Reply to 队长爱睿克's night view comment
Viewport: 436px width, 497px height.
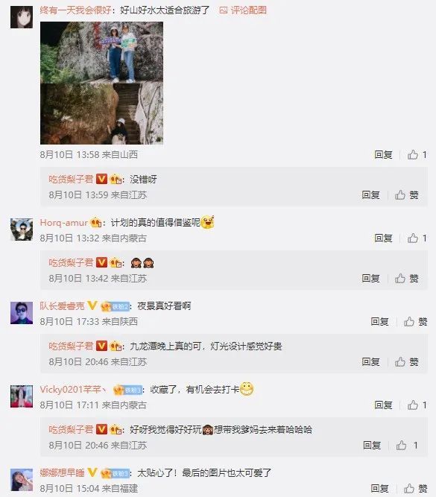pyautogui.click(x=379, y=322)
